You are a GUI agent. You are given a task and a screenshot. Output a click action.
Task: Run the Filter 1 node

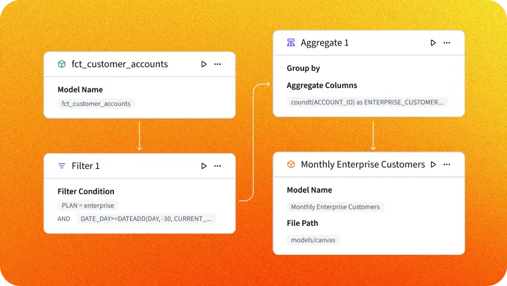coord(204,166)
